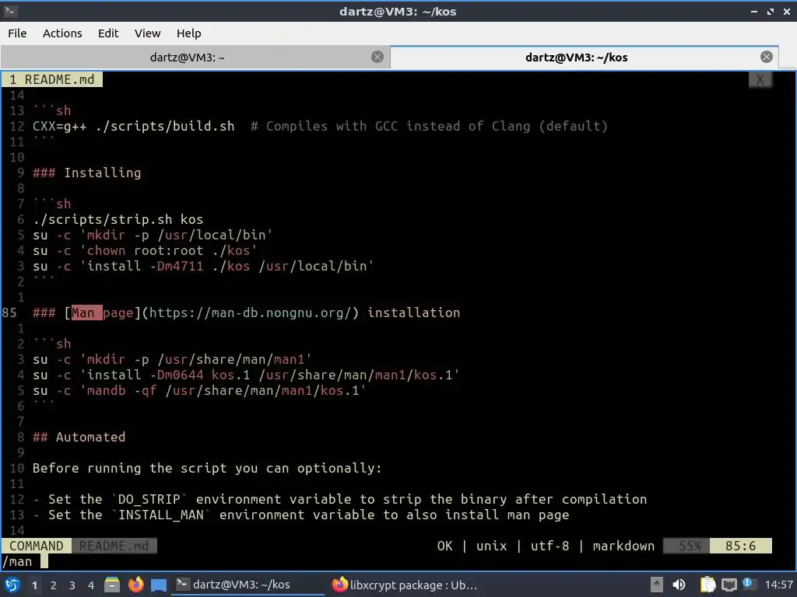Open the volume control tray icon
Screen dimensions: 797x597
pos(679,585)
